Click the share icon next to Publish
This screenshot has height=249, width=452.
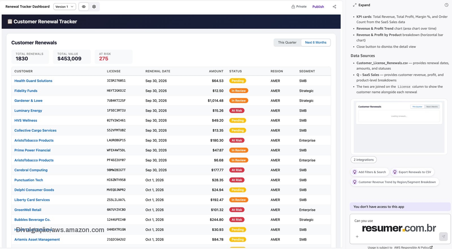pyautogui.click(x=334, y=6)
